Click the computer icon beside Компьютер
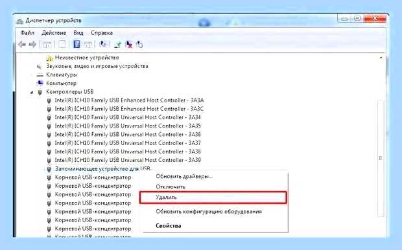This screenshot has width=402, height=250. [40, 84]
